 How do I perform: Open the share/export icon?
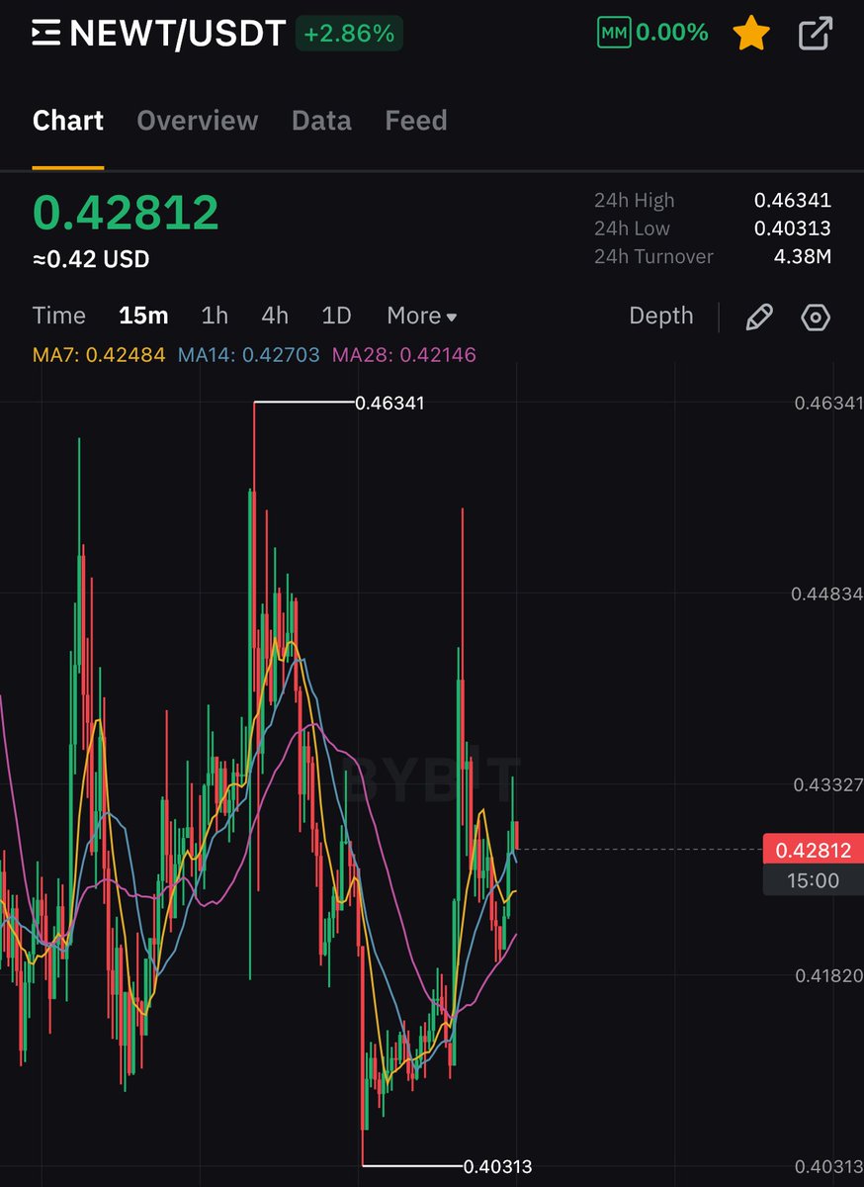pos(815,34)
